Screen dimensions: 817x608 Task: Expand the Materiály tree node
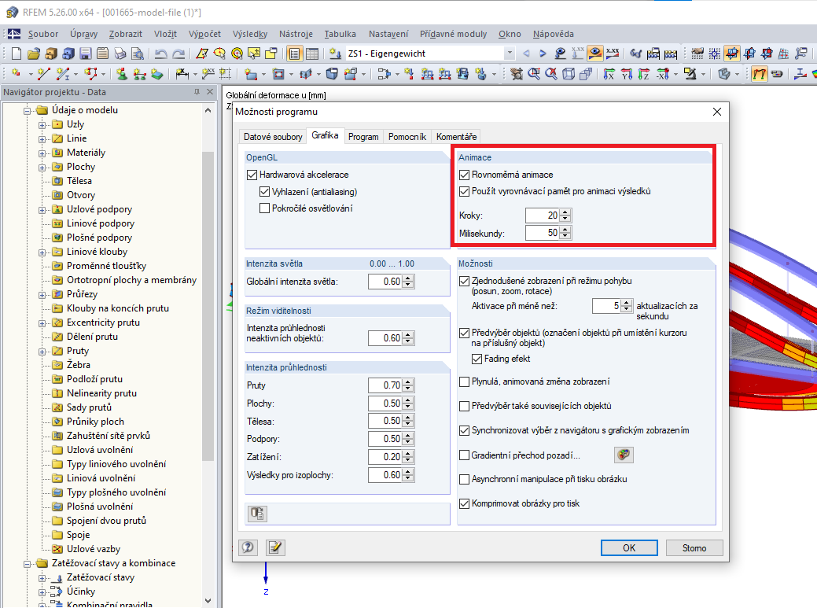click(42, 153)
